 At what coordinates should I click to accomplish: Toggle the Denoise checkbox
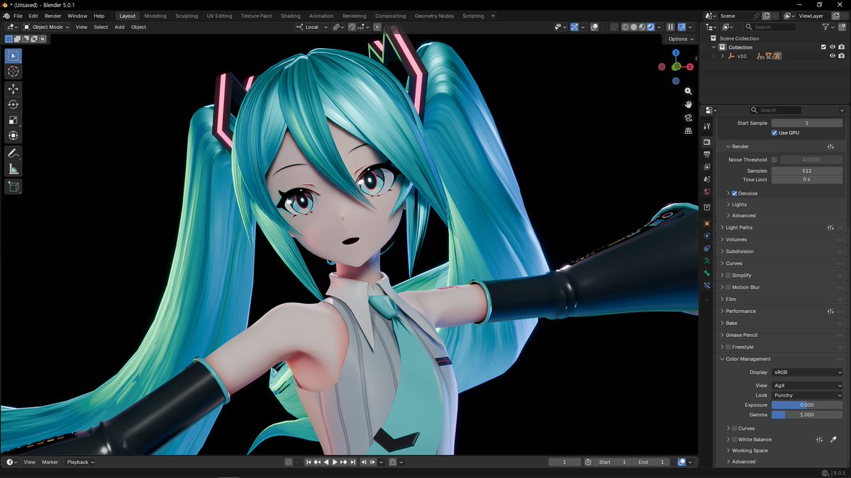(735, 193)
